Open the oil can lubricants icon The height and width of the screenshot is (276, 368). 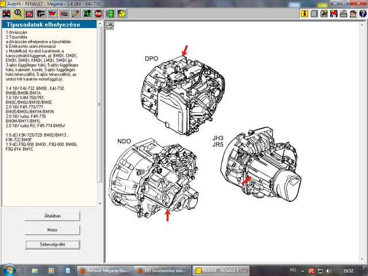(x=52, y=14)
